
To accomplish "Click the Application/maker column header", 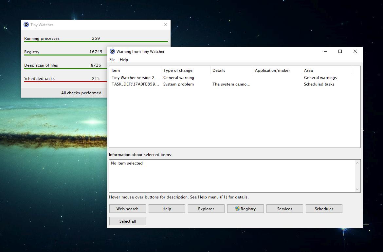I will 278,71.
